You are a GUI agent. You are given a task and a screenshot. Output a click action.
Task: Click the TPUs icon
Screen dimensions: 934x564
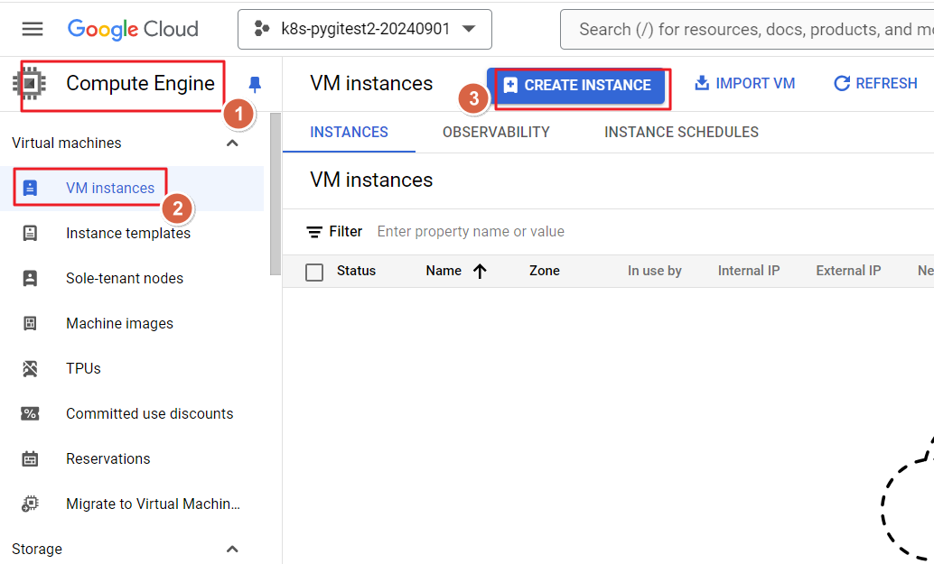click(30, 369)
